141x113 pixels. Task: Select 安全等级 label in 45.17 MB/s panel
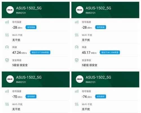click(87, 60)
